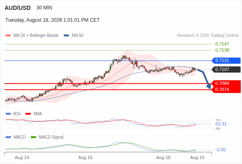Click the Aug 18 date axis label
This screenshot has width=242, height=164.
(x=163, y=158)
